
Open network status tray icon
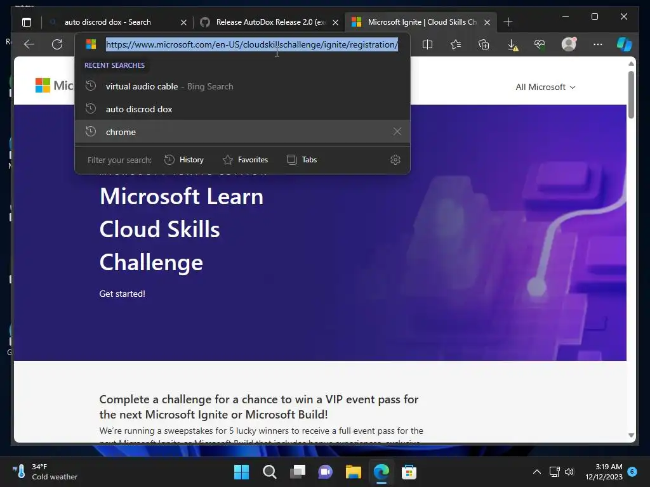pos(555,472)
